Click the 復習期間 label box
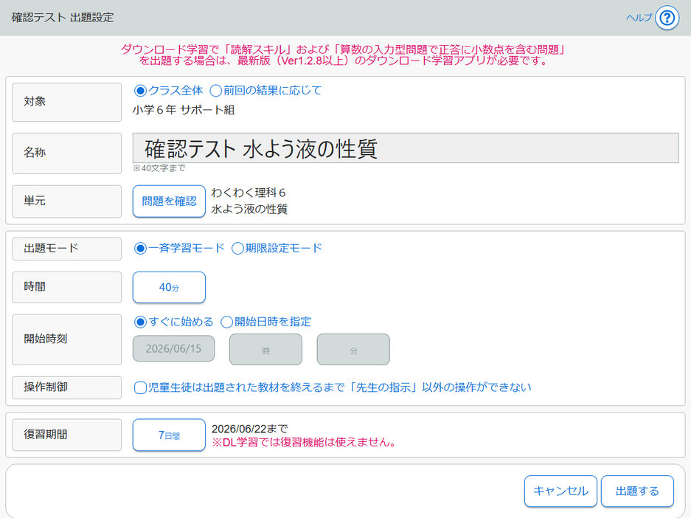Viewport: 691px width, 518px height. tap(67, 435)
